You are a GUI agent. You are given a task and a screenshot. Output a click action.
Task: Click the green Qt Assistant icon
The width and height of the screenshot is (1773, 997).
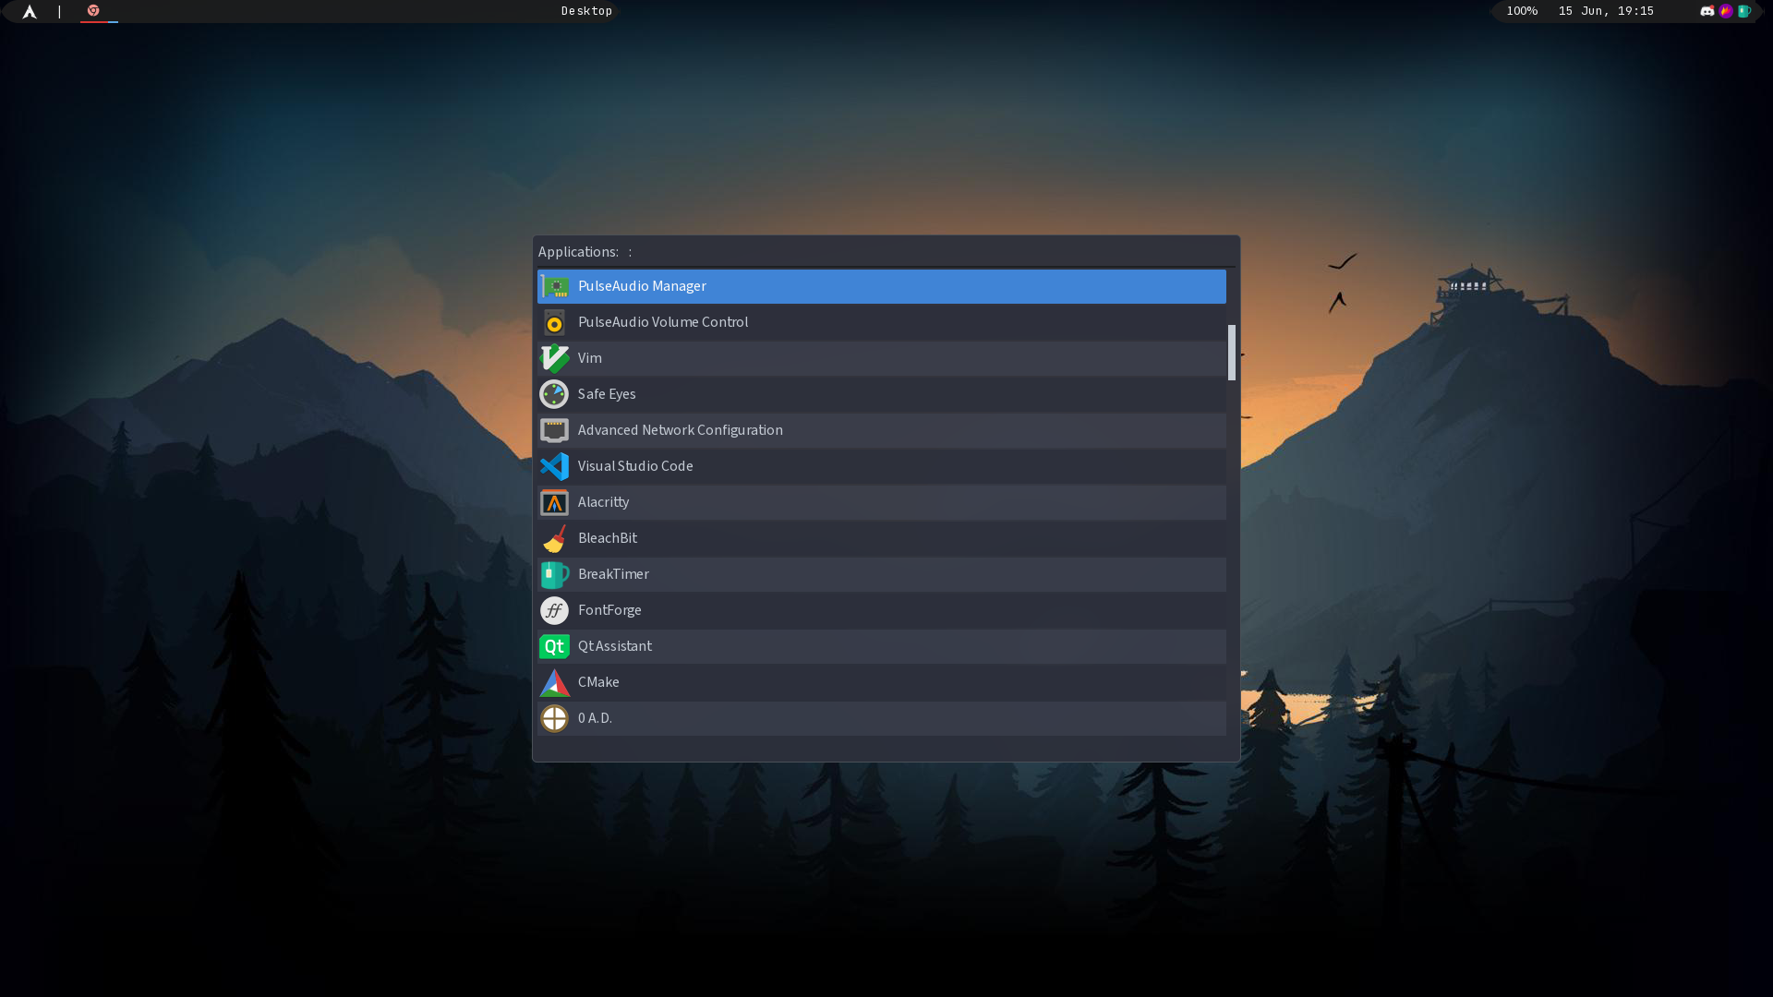[554, 646]
